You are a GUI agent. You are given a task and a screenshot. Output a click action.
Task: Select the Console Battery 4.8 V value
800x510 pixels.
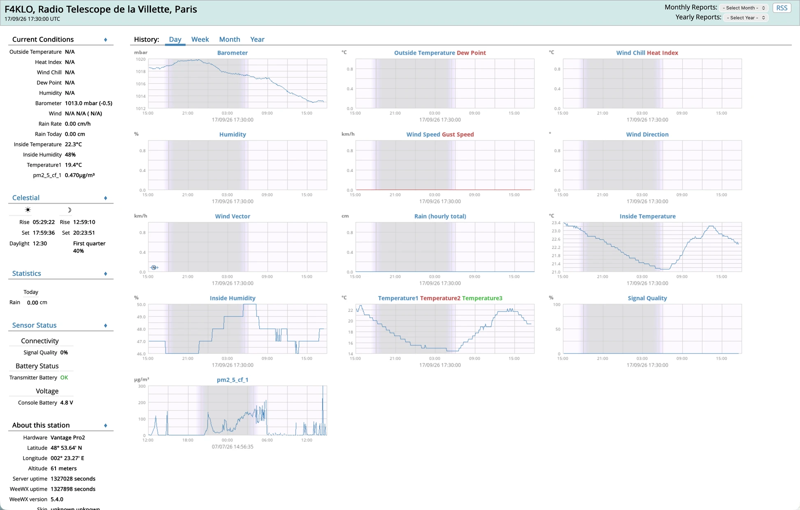(x=67, y=403)
